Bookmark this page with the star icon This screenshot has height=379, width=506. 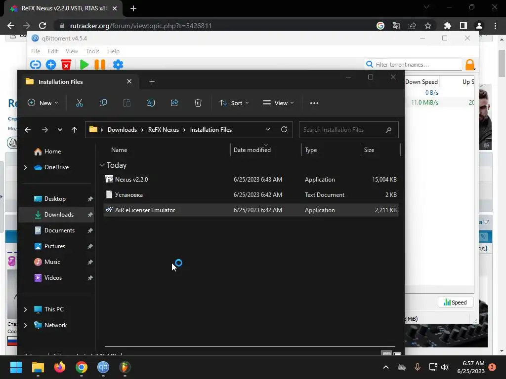[x=428, y=26]
